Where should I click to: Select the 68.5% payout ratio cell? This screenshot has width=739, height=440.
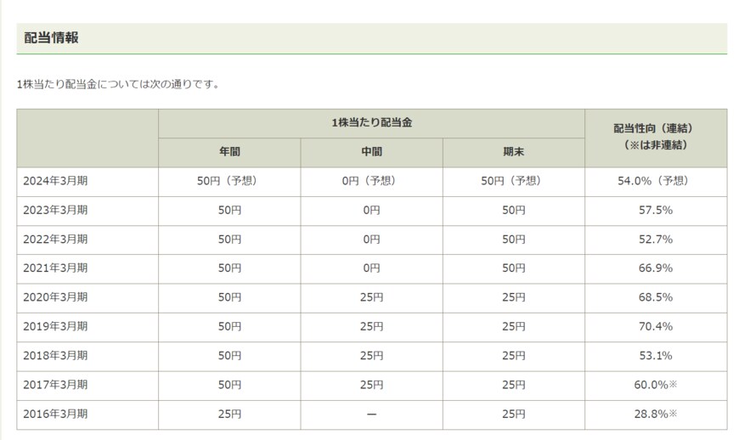pos(655,297)
